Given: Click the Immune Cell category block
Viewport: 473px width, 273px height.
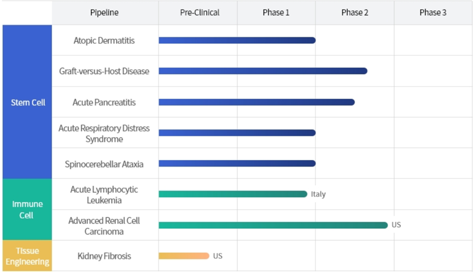Looking at the screenshot, I should tap(28, 210).
